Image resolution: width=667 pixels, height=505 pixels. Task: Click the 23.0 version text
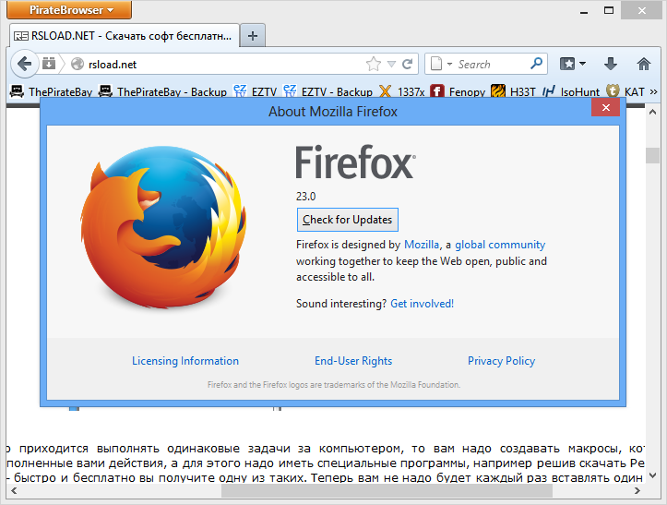pos(306,197)
